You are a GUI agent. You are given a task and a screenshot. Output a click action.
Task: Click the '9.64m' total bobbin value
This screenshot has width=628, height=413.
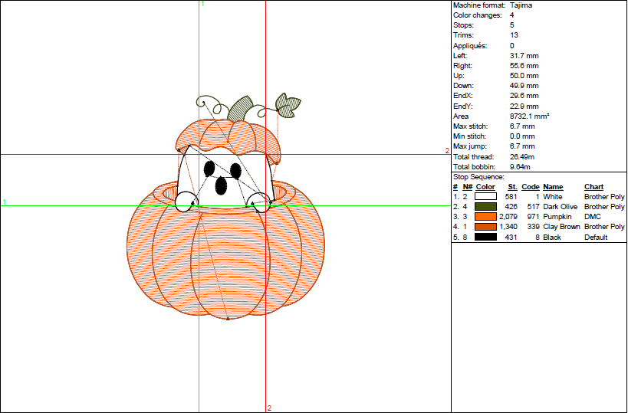click(520, 166)
